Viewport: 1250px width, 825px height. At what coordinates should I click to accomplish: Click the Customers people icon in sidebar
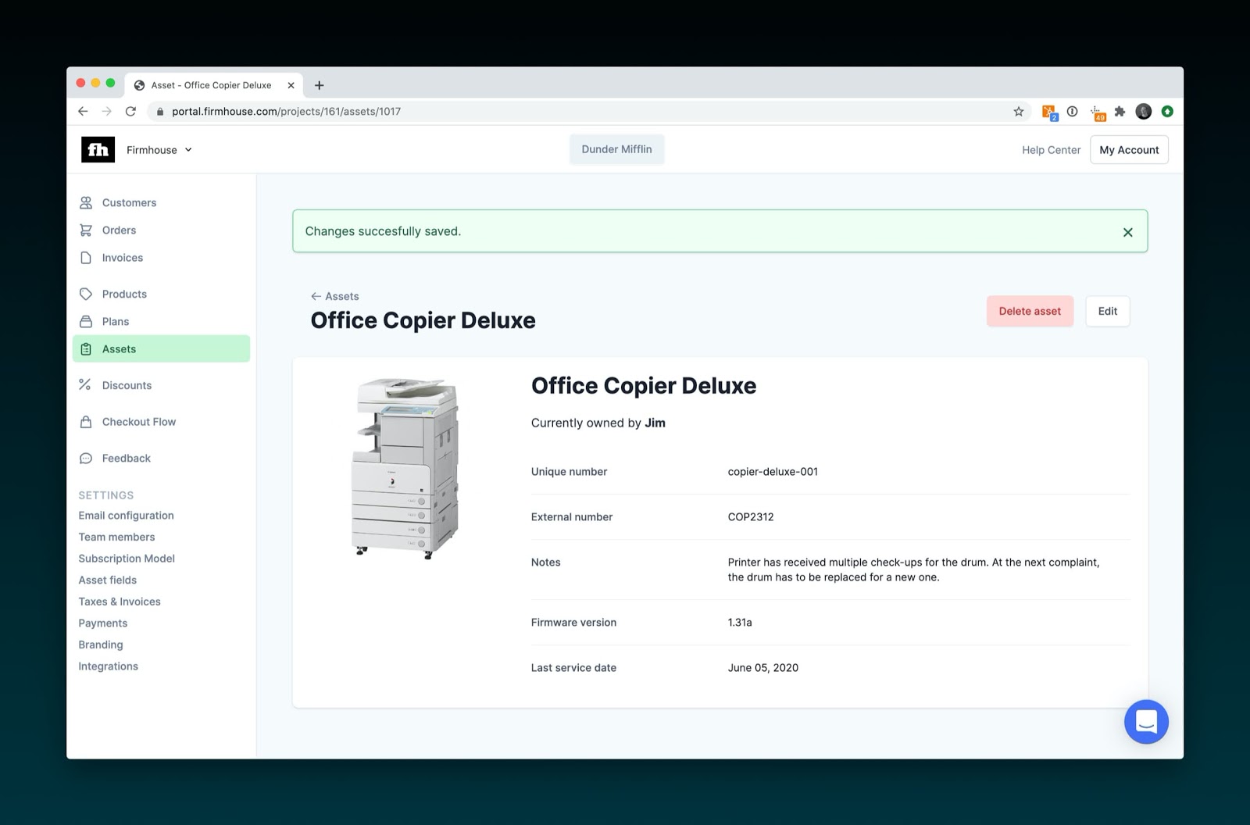86,202
